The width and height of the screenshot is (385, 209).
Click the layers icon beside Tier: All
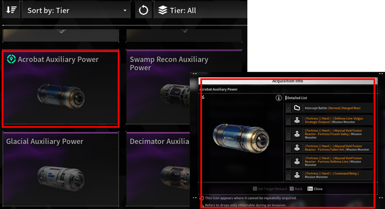(x=163, y=10)
